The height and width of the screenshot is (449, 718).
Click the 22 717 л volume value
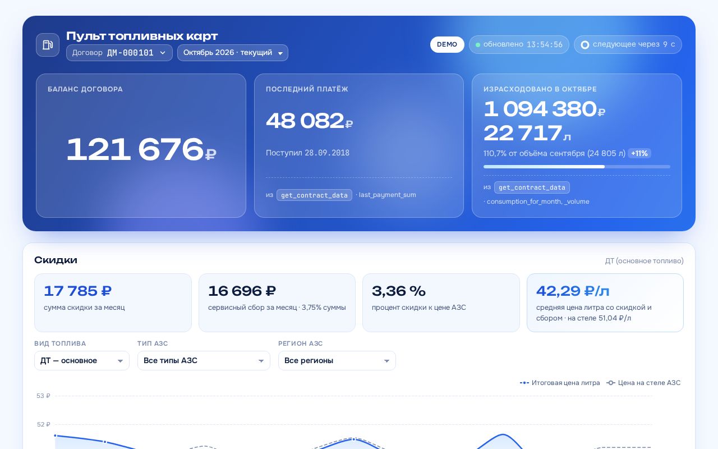pyautogui.click(x=527, y=133)
